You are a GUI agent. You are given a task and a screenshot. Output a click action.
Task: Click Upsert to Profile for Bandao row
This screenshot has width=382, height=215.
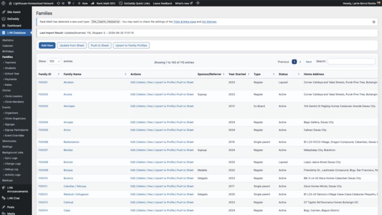pos(165,150)
